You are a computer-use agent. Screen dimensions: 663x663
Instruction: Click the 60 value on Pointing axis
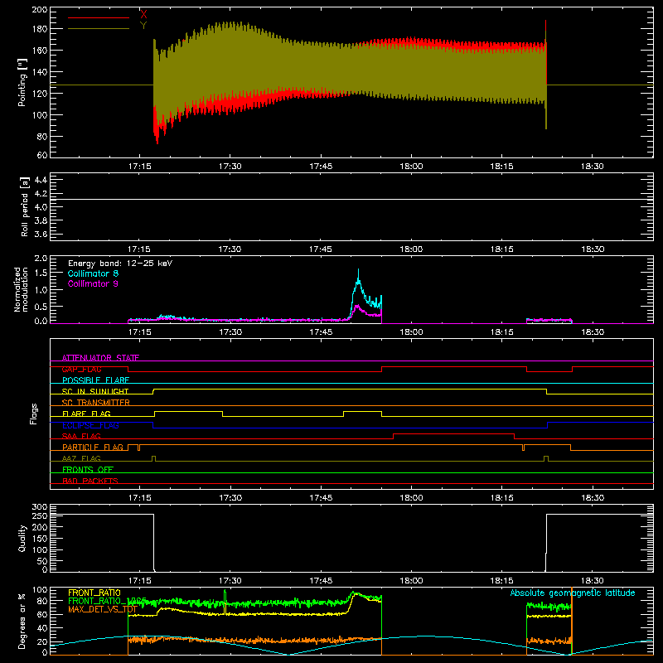point(42,155)
